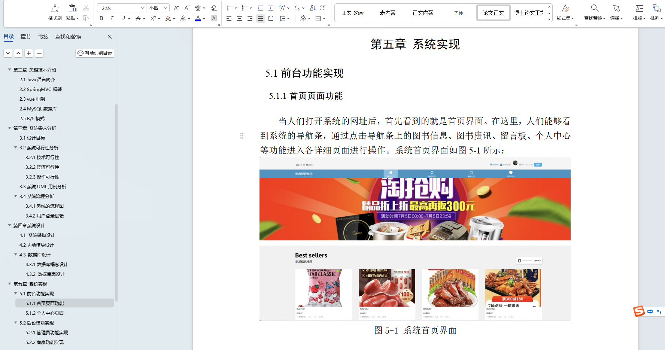Select the 博士论文正文 style
Screen dimensions: 665x350
point(529,13)
